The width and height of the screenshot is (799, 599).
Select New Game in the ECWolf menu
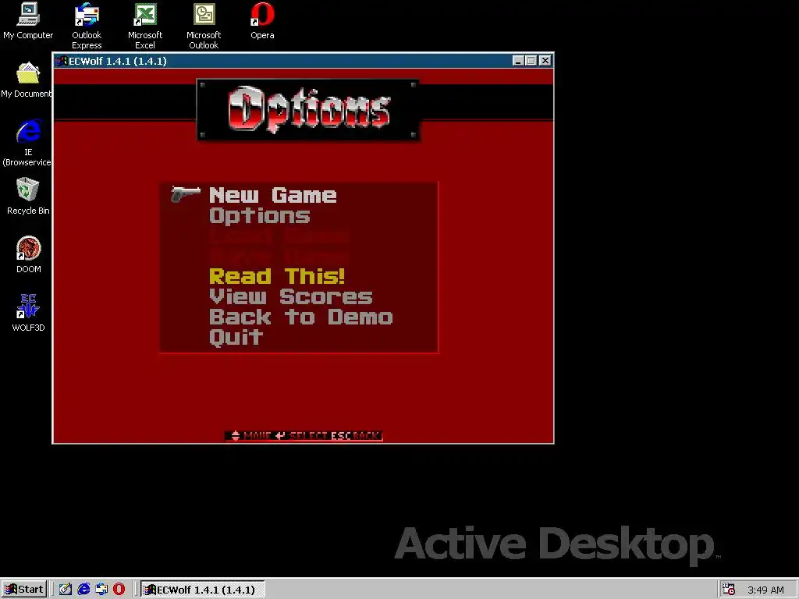272,195
